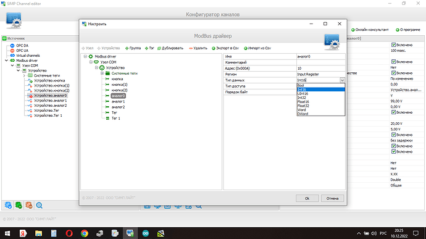This screenshot has width=426, height=239.
Task: Delete the selected tag via Удалить
Action: pos(198,48)
